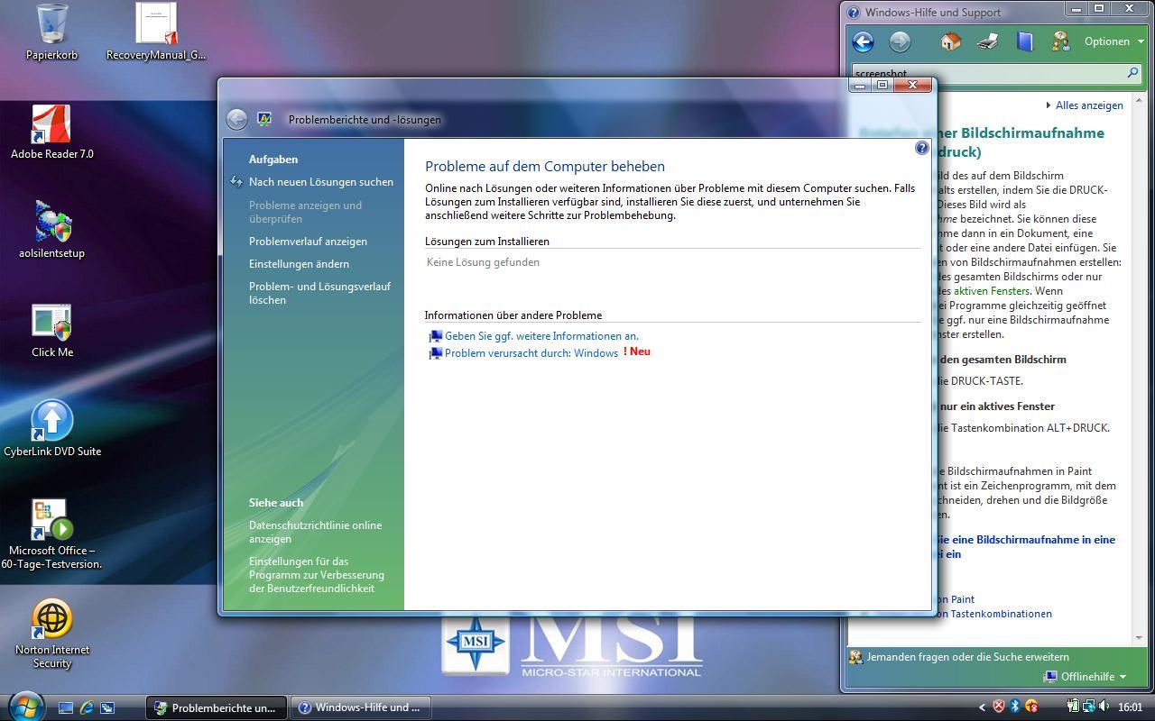Click the Windows Start orb

24,707
